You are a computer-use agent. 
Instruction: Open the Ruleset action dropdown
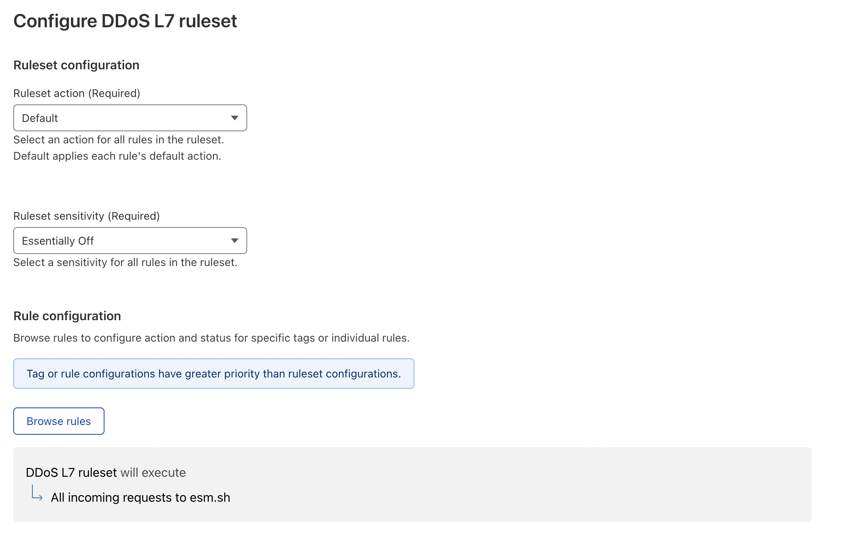[130, 118]
